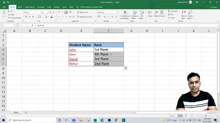Switch to the Insert tab

point(20,7)
